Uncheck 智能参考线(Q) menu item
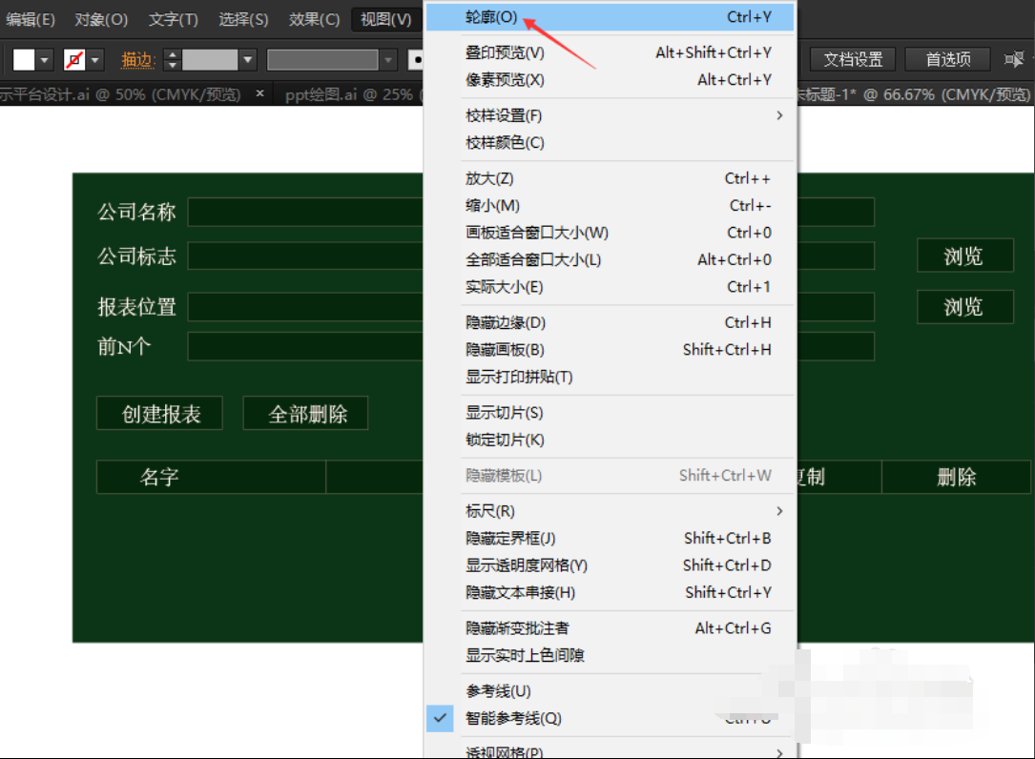Image resolution: width=1035 pixels, height=759 pixels. [610, 719]
